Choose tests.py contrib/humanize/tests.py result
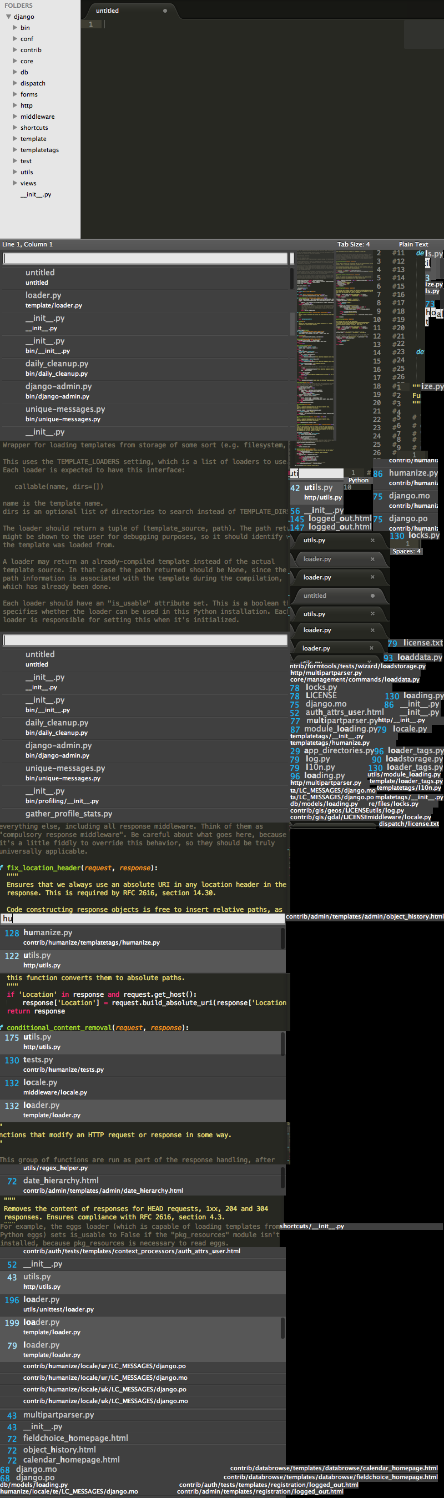444x1498 pixels. click(x=143, y=1064)
